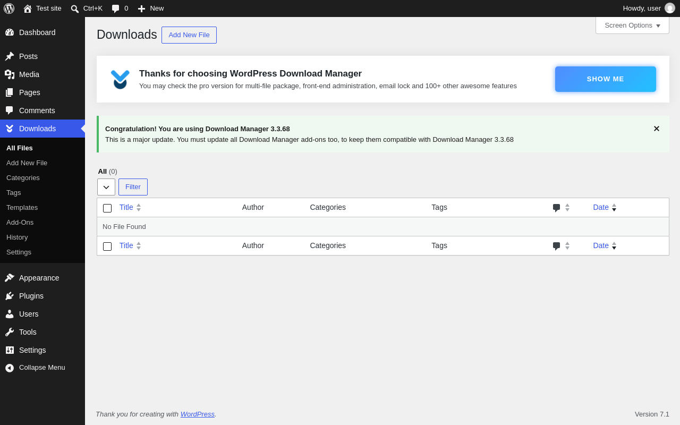Sort by comments icon in table footer
This screenshot has height=425, width=680.
556,246
